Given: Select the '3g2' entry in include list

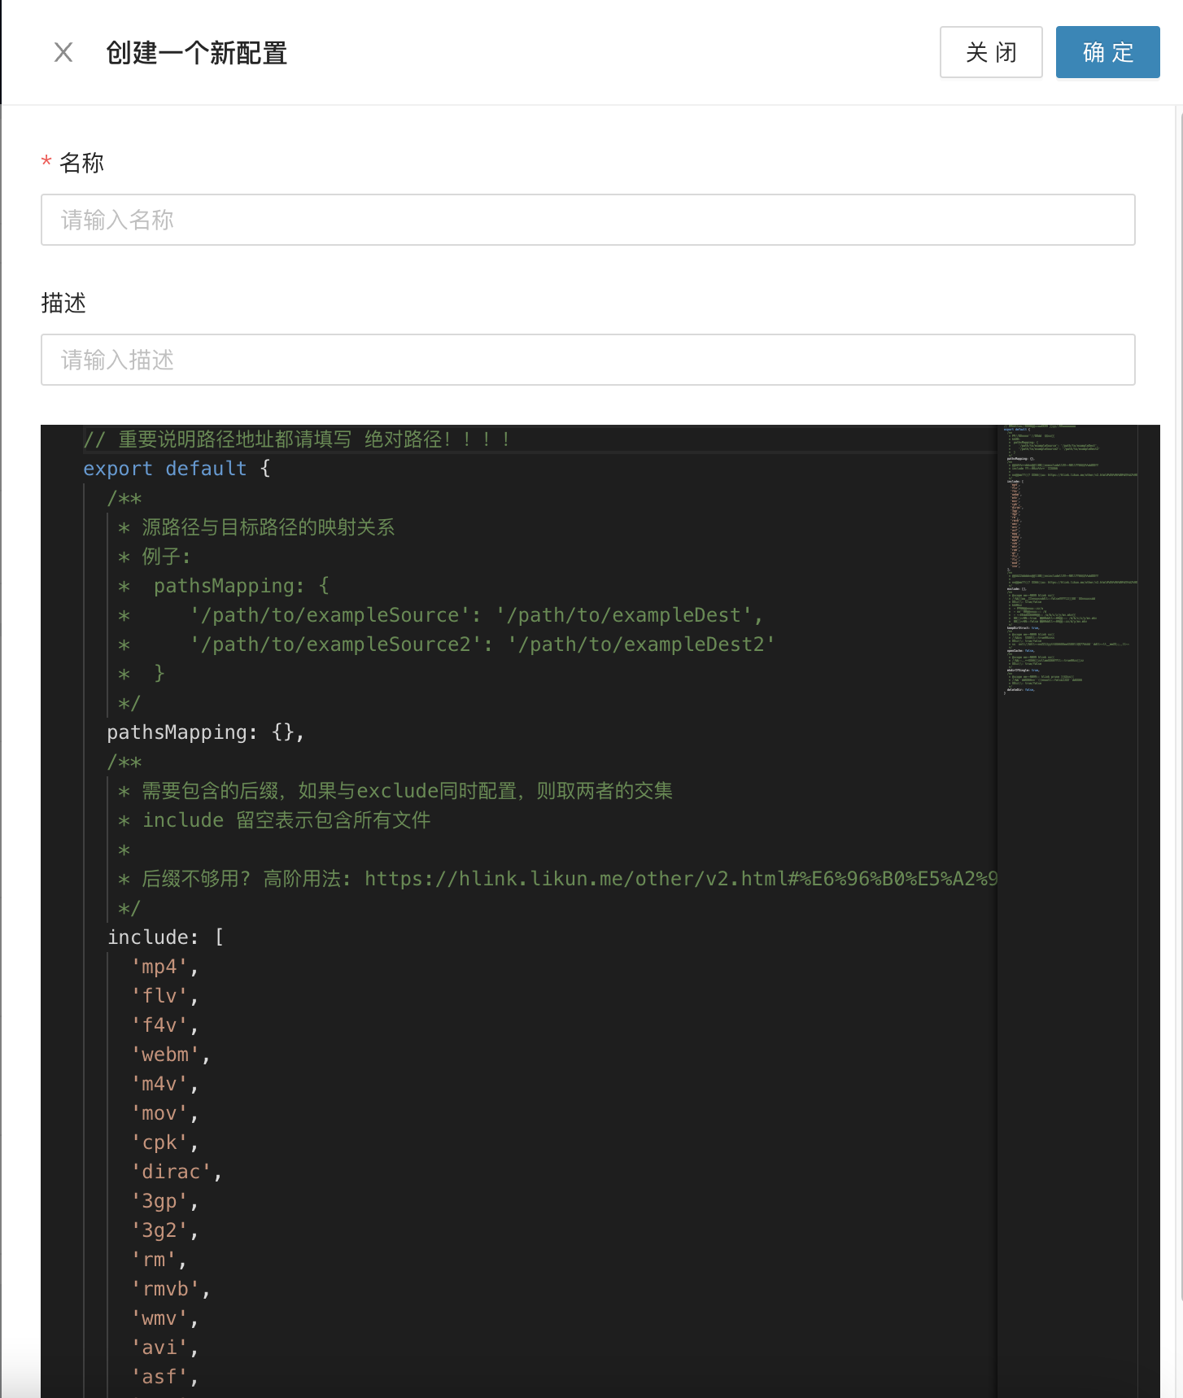Looking at the screenshot, I should tap(165, 1230).
